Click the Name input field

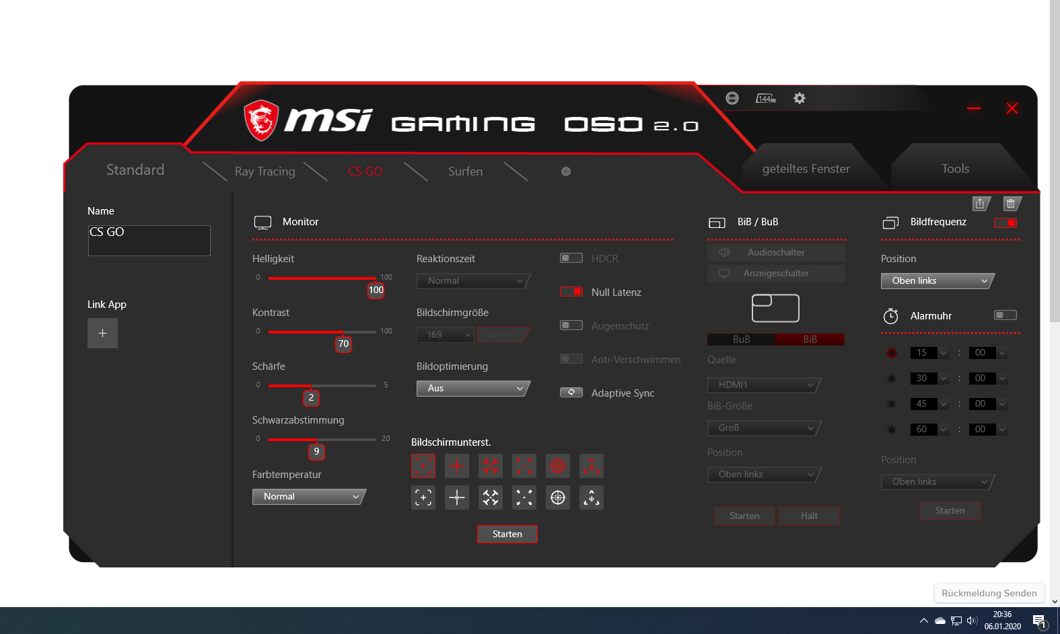pos(149,241)
